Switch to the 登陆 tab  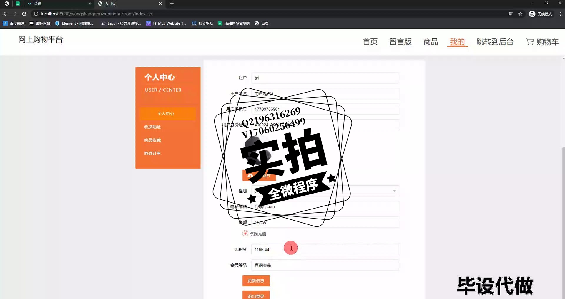coord(59,4)
